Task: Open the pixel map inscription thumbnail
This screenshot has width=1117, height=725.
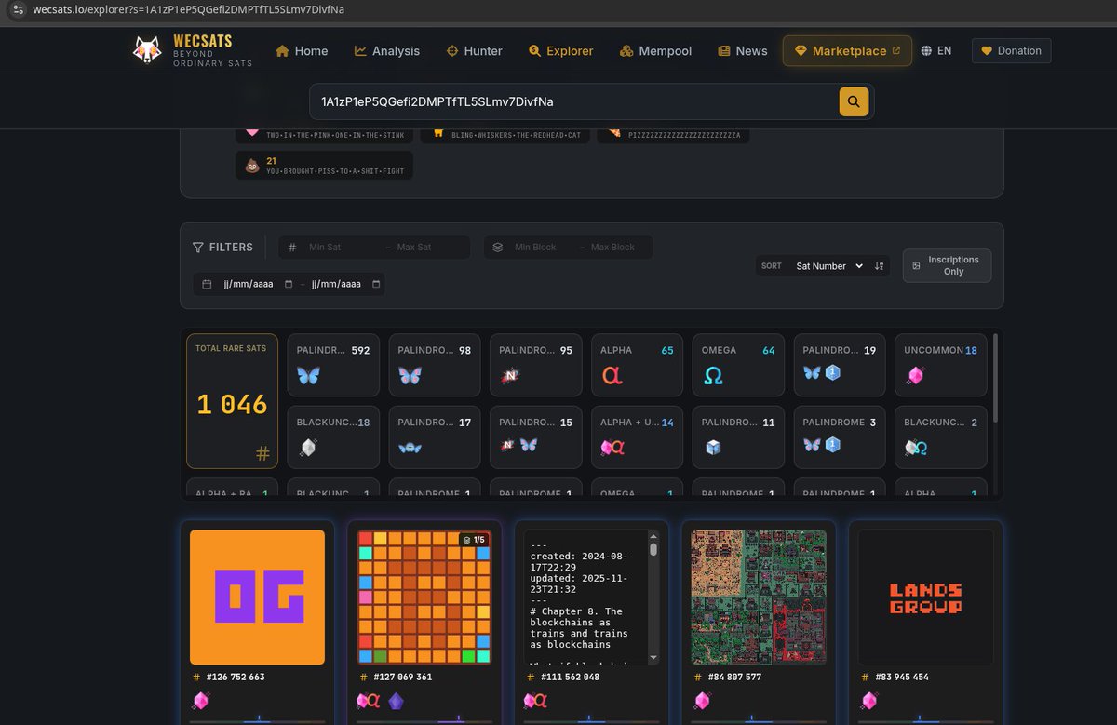Action: (x=759, y=597)
